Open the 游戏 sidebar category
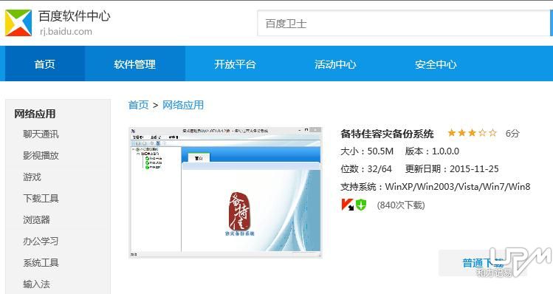This screenshot has width=553, height=294. 32,177
